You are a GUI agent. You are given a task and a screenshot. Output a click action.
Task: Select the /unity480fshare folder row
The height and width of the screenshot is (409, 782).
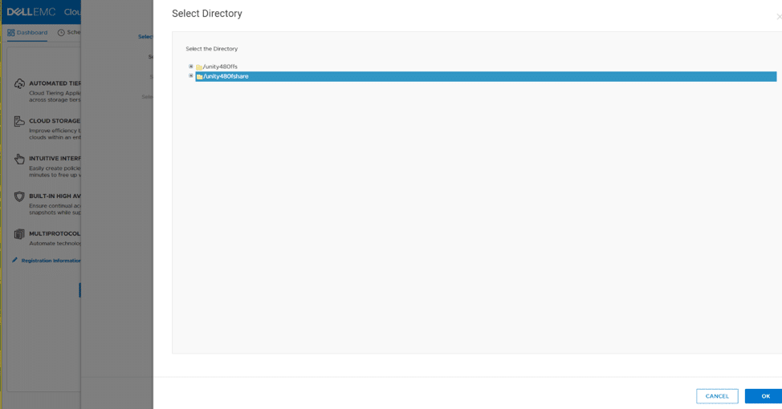pyautogui.click(x=486, y=76)
